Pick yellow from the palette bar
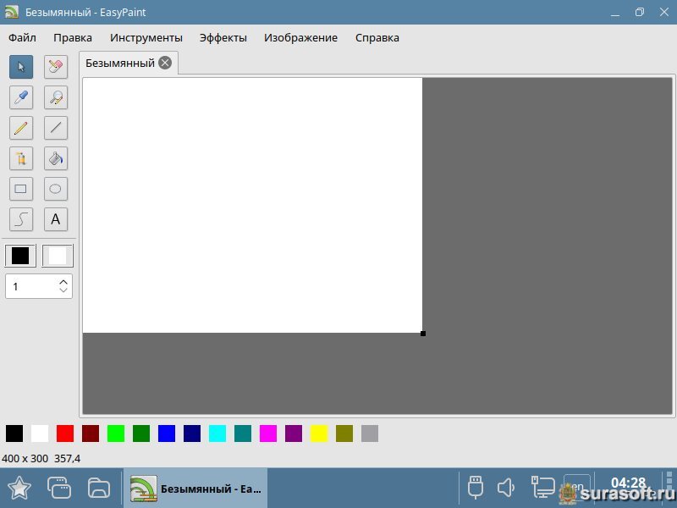 click(319, 433)
